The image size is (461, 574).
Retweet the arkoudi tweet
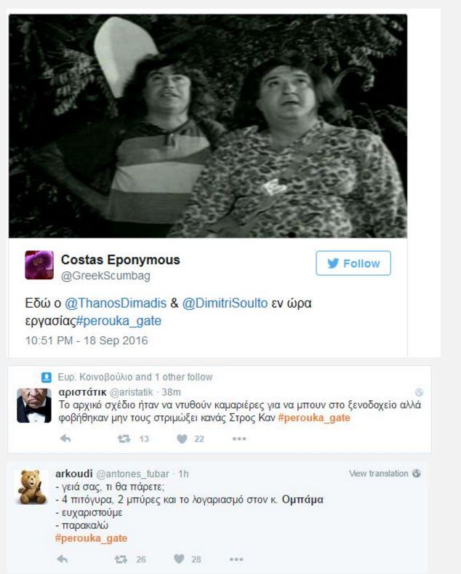[121, 559]
